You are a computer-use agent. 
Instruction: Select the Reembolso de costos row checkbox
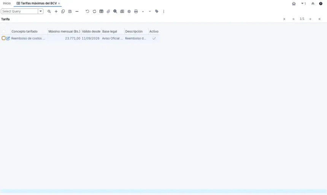coord(3,38)
